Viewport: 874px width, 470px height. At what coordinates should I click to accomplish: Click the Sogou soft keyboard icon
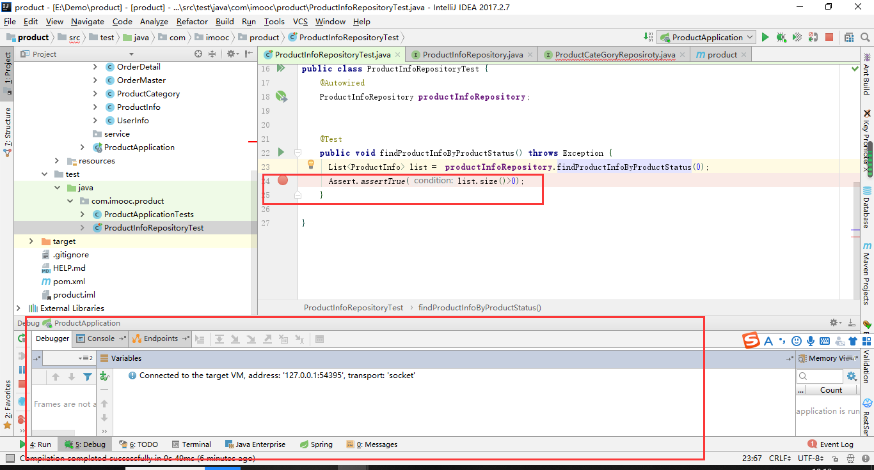pos(825,341)
